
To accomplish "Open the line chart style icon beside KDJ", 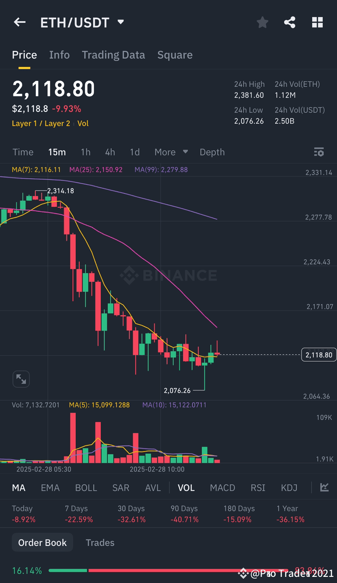I will point(324,487).
